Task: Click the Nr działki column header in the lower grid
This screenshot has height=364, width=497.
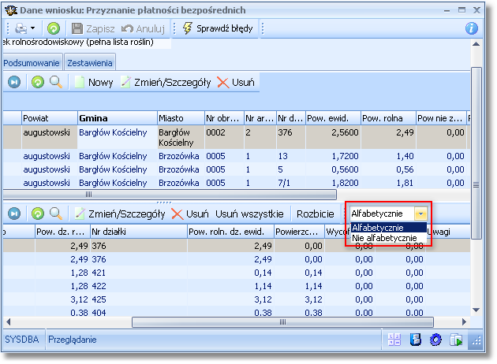Action: coord(139,232)
